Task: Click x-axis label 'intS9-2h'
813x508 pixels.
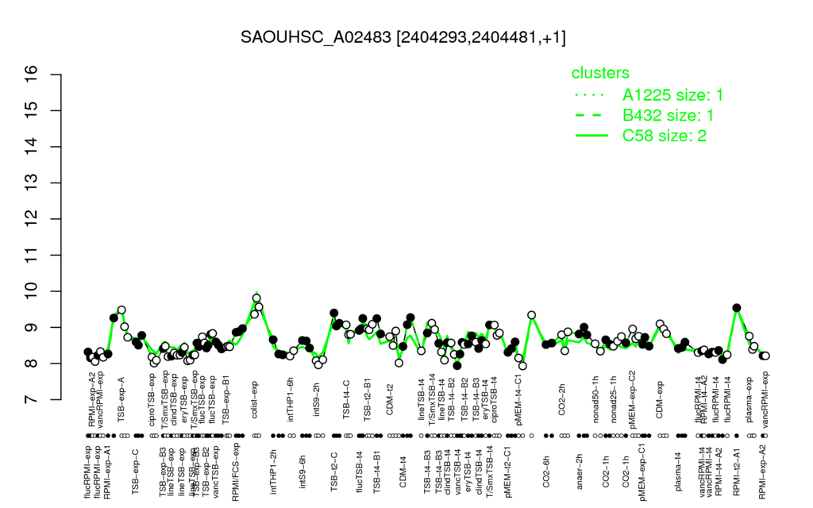Action: (318, 400)
